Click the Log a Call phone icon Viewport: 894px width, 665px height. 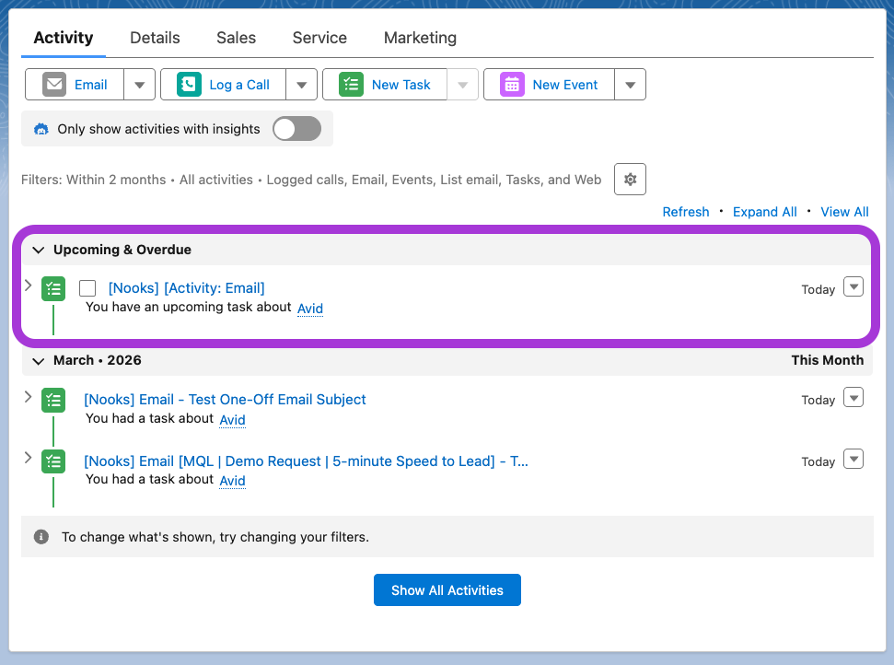click(189, 85)
